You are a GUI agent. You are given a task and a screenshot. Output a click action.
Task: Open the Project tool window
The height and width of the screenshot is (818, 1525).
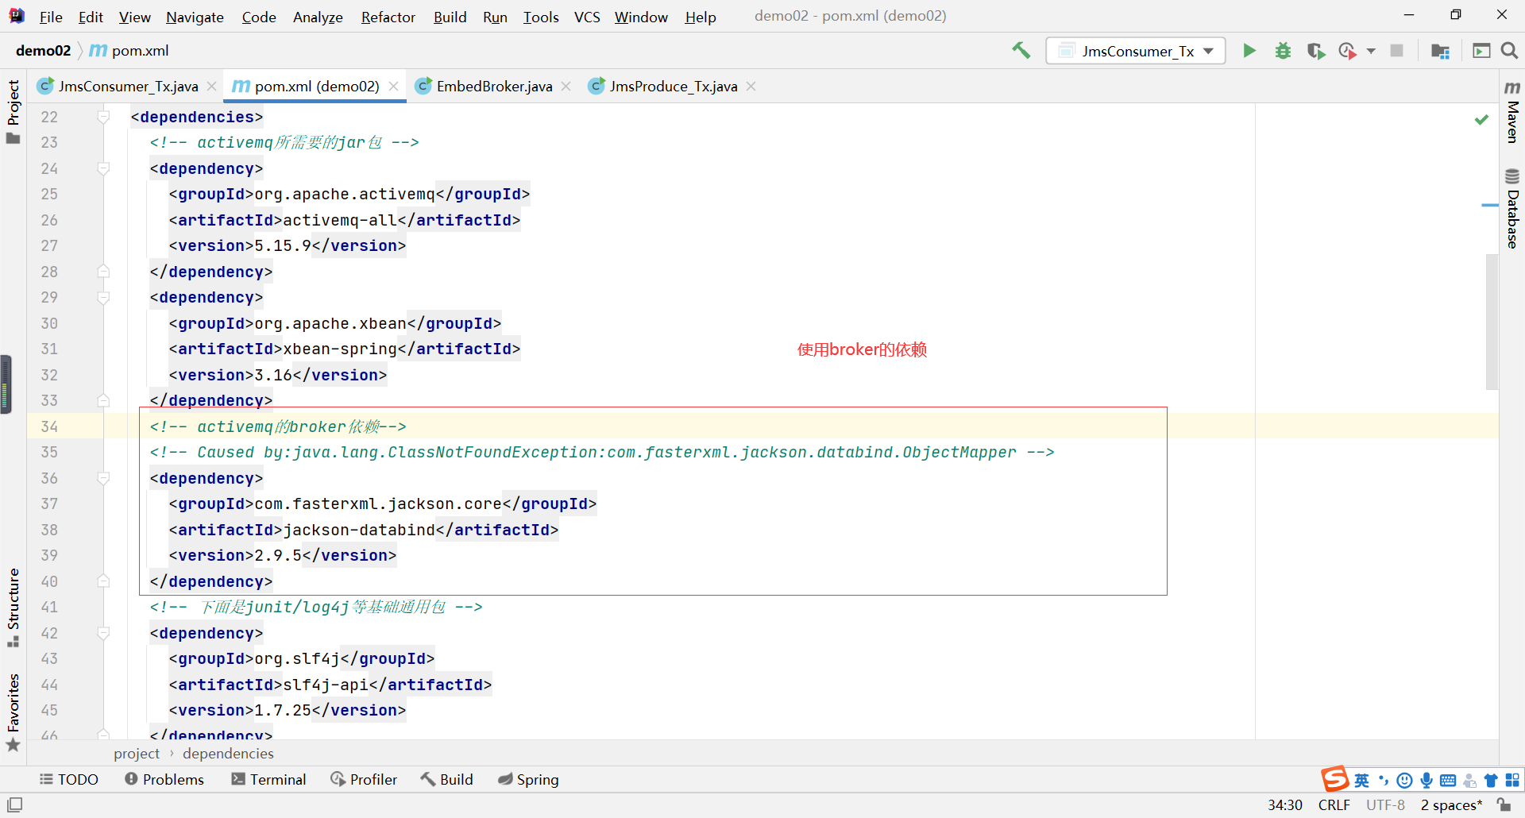[x=13, y=111]
